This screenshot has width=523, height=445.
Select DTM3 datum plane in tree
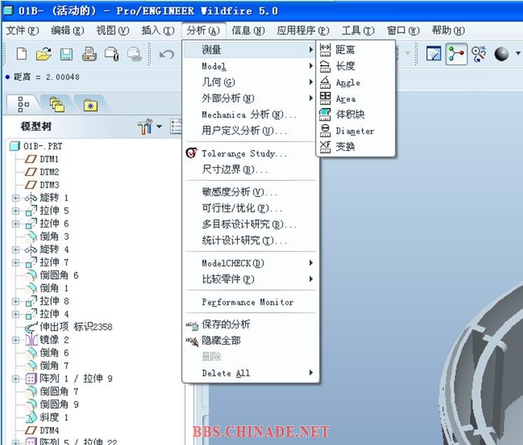pos(43,184)
